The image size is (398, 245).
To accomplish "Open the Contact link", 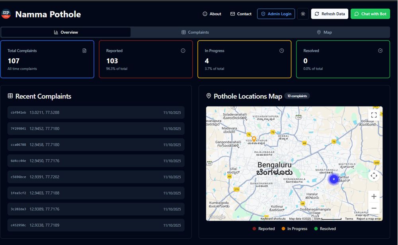I will click(241, 14).
